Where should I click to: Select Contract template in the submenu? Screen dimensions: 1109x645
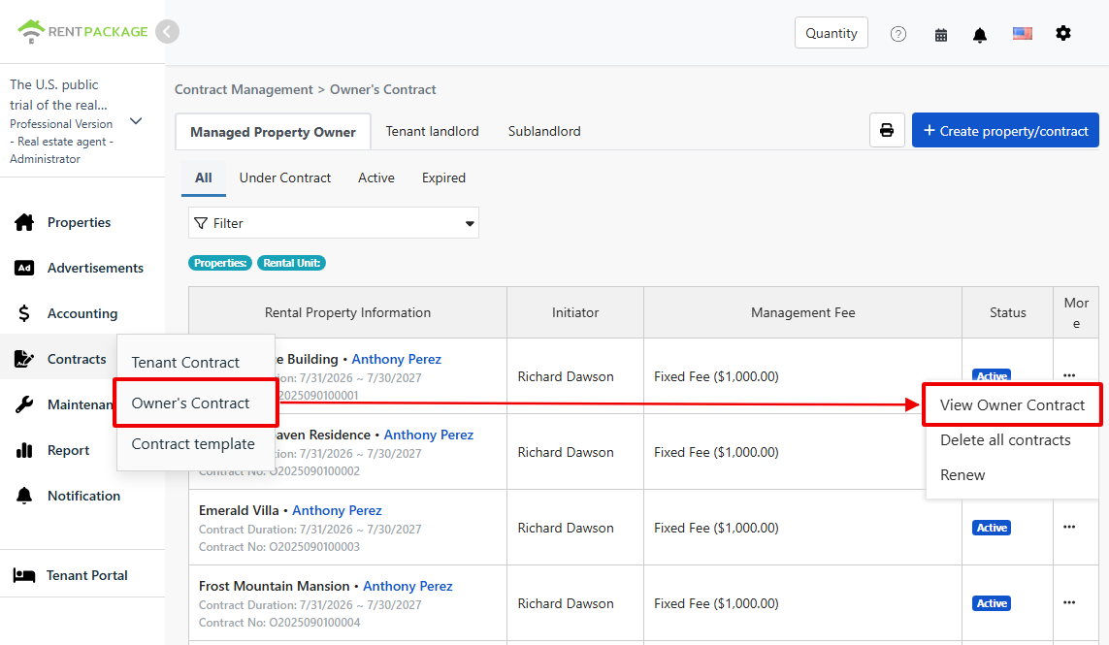193,444
